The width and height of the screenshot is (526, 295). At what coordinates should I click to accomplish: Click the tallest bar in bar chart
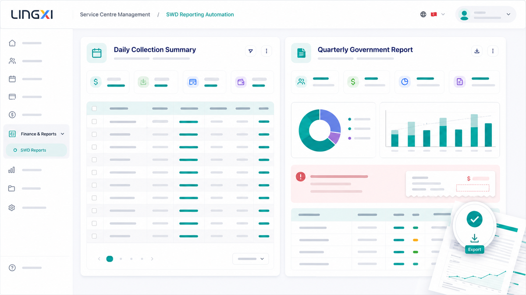coord(474,130)
